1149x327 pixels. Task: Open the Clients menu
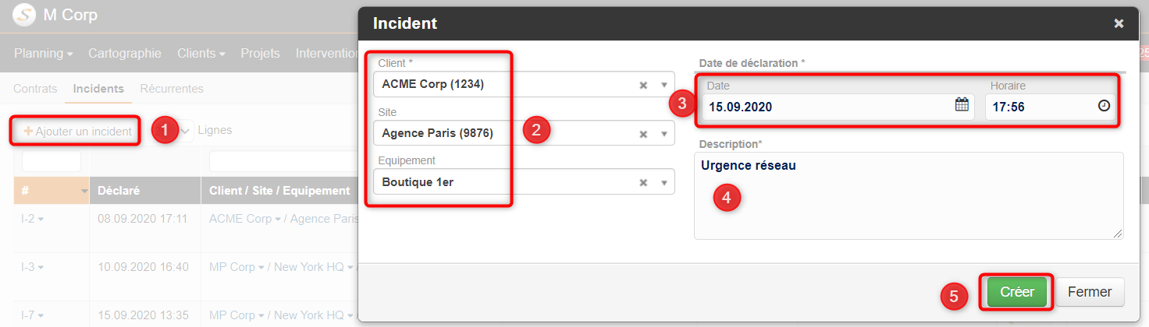[x=201, y=53]
